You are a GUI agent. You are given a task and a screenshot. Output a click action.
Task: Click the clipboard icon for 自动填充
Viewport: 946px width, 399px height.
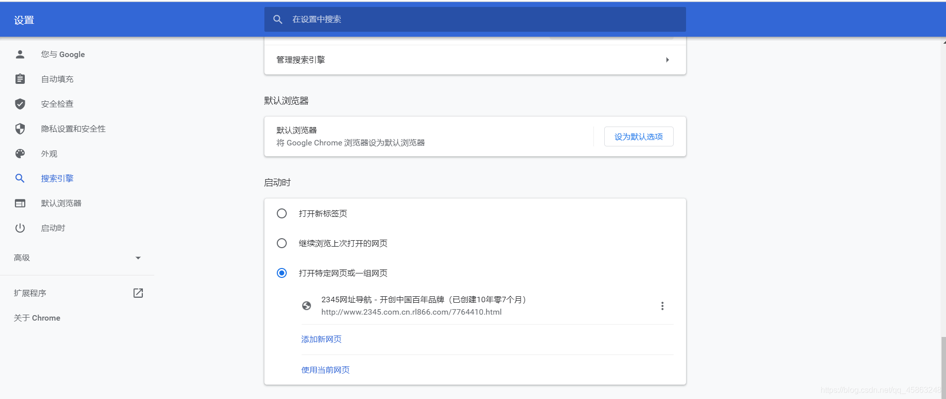pos(20,79)
